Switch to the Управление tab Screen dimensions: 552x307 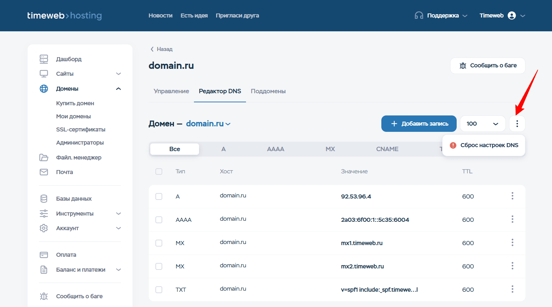[171, 91]
